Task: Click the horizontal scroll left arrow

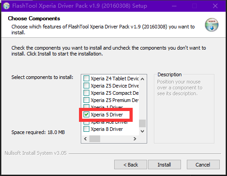Action: (85, 139)
